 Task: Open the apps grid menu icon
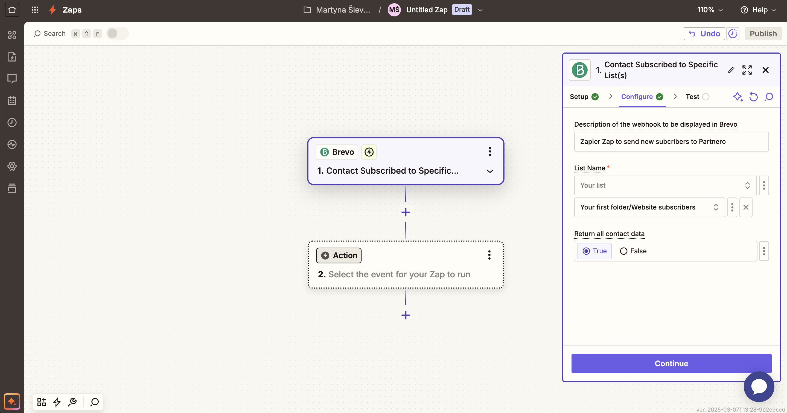tap(35, 10)
